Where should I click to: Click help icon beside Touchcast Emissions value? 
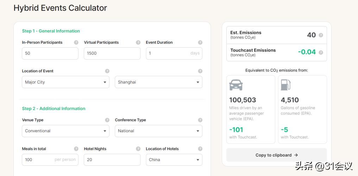(x=321, y=53)
